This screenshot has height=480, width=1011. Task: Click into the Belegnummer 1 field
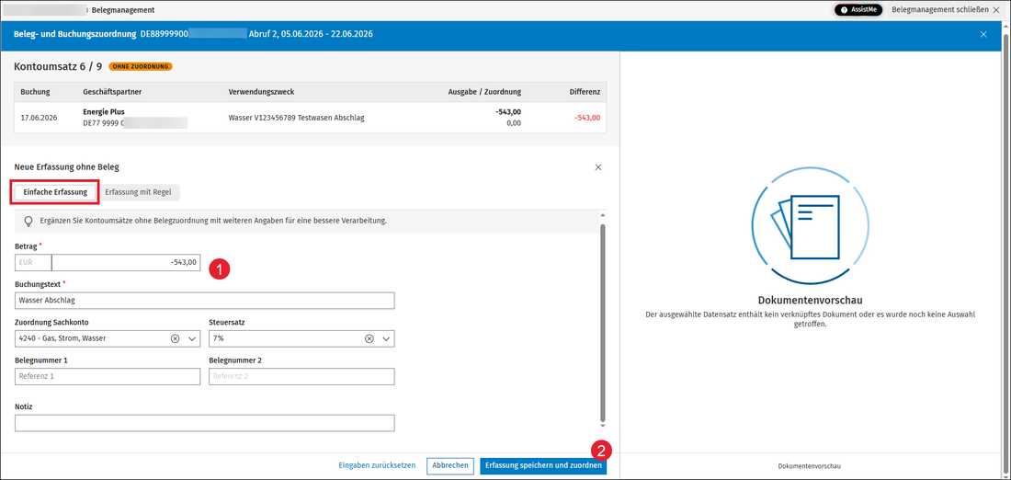pyautogui.click(x=107, y=377)
